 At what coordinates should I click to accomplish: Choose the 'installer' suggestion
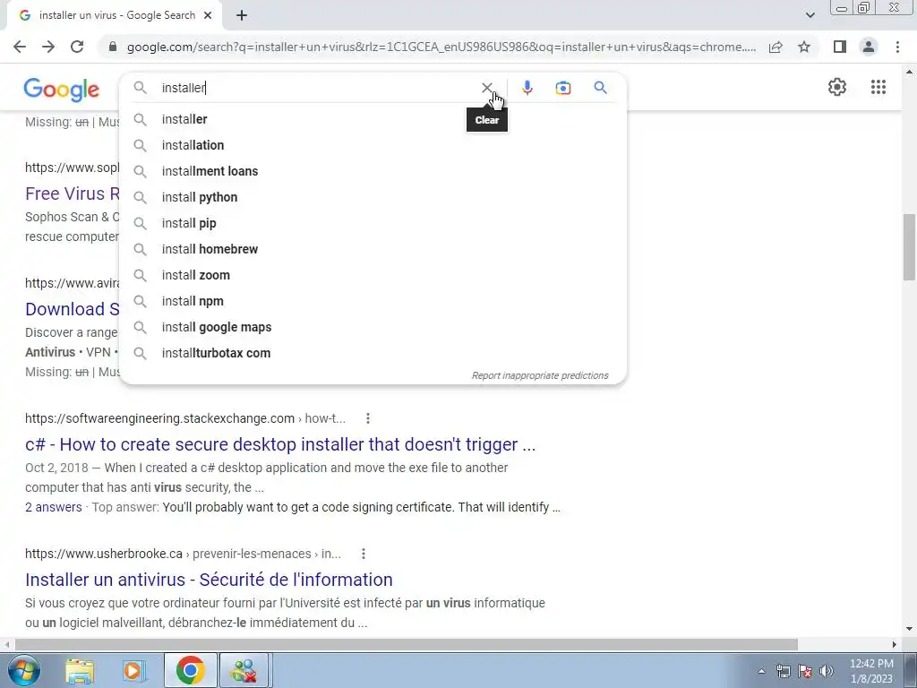coord(373,119)
